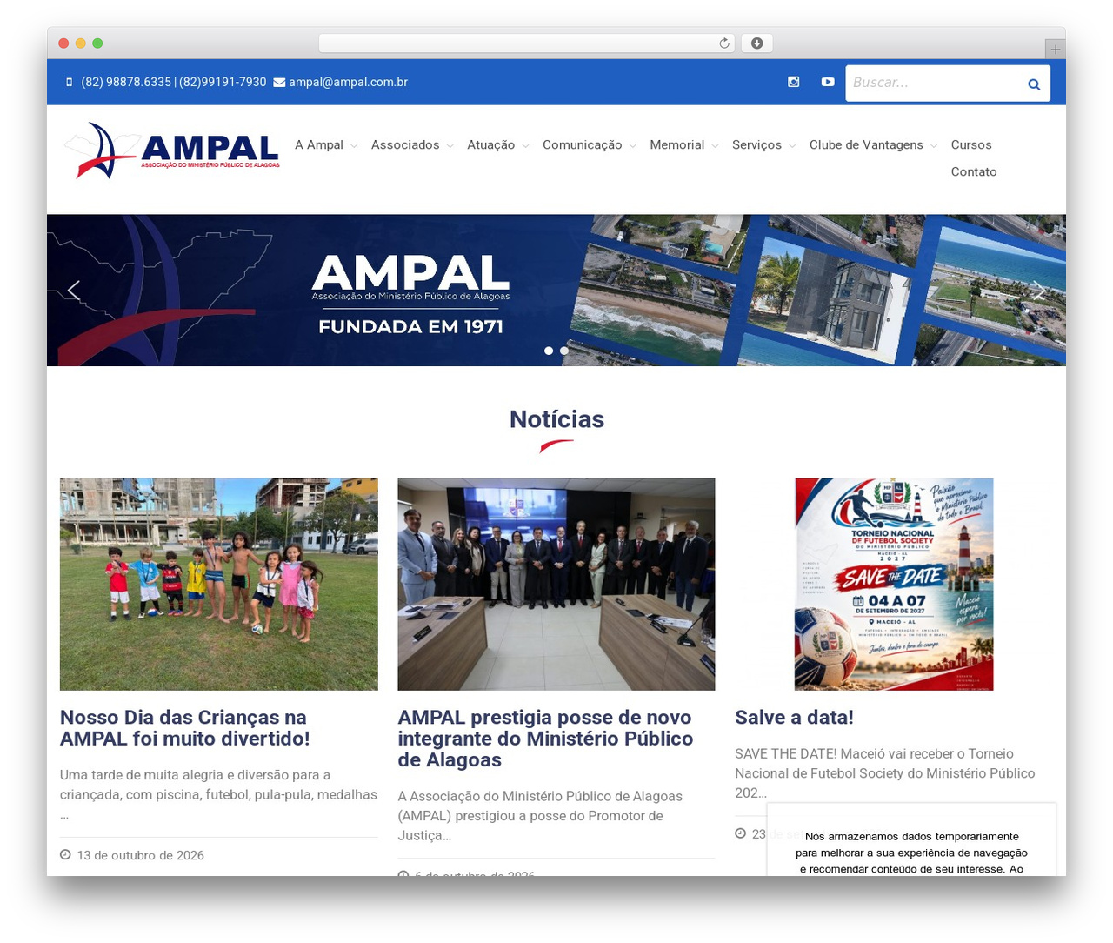Image resolution: width=1113 pixels, height=943 pixels.
Task: Open the children on grass photo
Action: click(219, 584)
